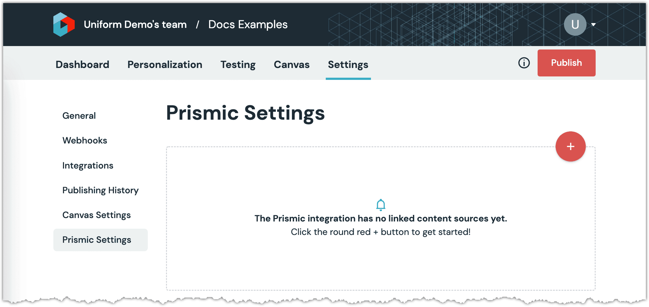Expand the account dropdown arrow
The height and width of the screenshot is (307, 649).
click(x=593, y=24)
